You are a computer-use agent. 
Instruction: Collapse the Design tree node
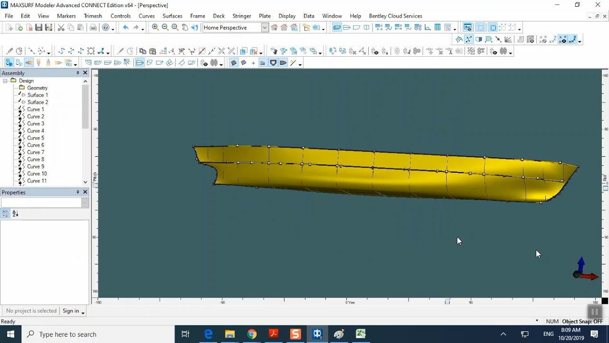pos(5,81)
